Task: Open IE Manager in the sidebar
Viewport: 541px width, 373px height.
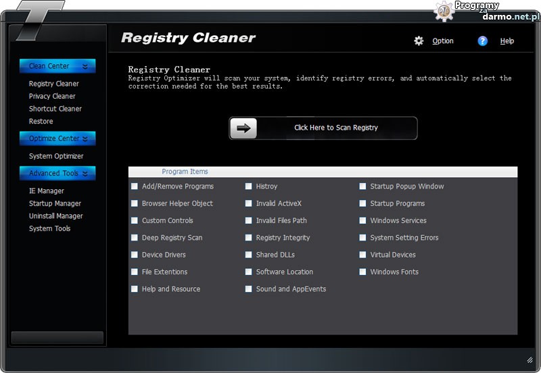Action: (47, 191)
